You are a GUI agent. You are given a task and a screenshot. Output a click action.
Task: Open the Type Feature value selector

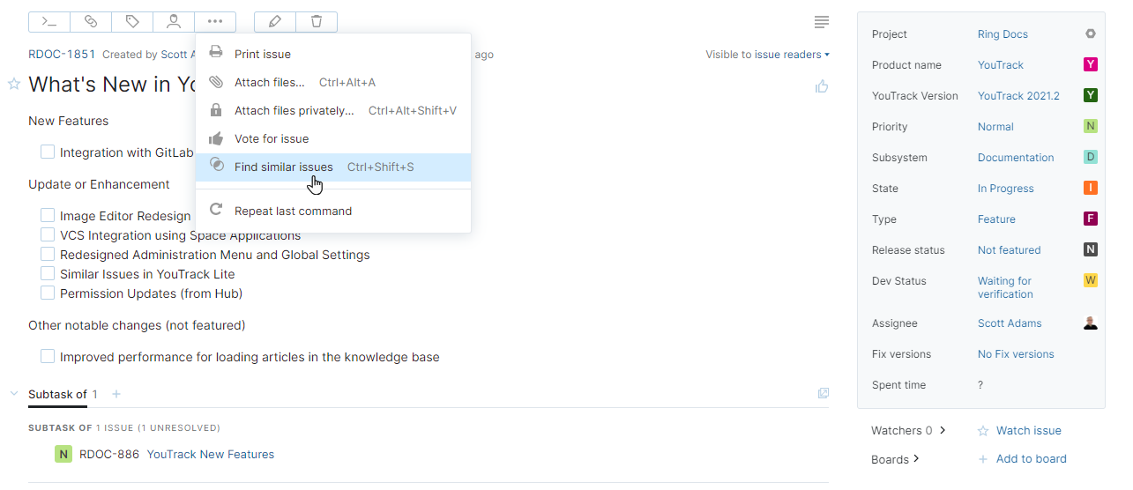click(x=996, y=219)
